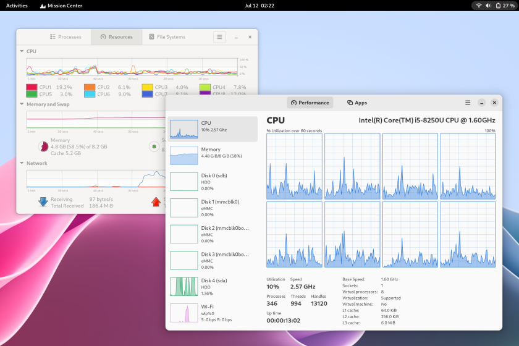
Task: Click the volume speaker icon in top bar
Action: point(488,6)
